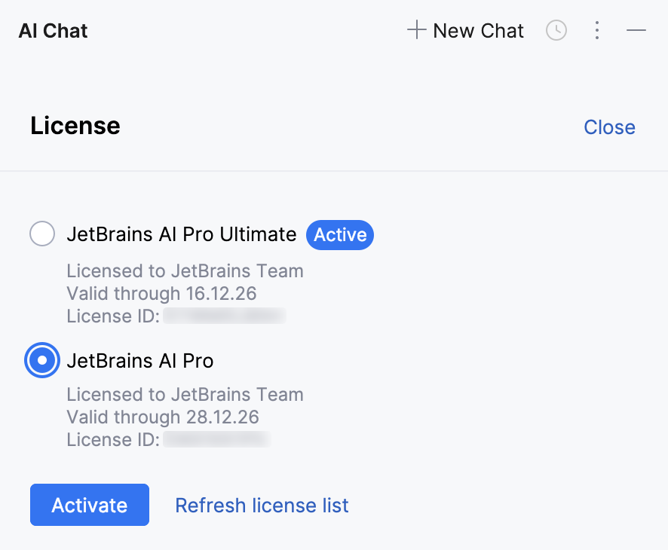This screenshot has height=550, width=668.
Task: Click the minimize dash icon
Action: click(x=636, y=30)
